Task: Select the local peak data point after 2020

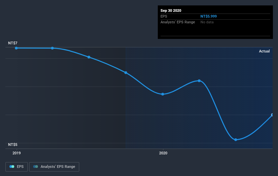Action: tap(199, 81)
